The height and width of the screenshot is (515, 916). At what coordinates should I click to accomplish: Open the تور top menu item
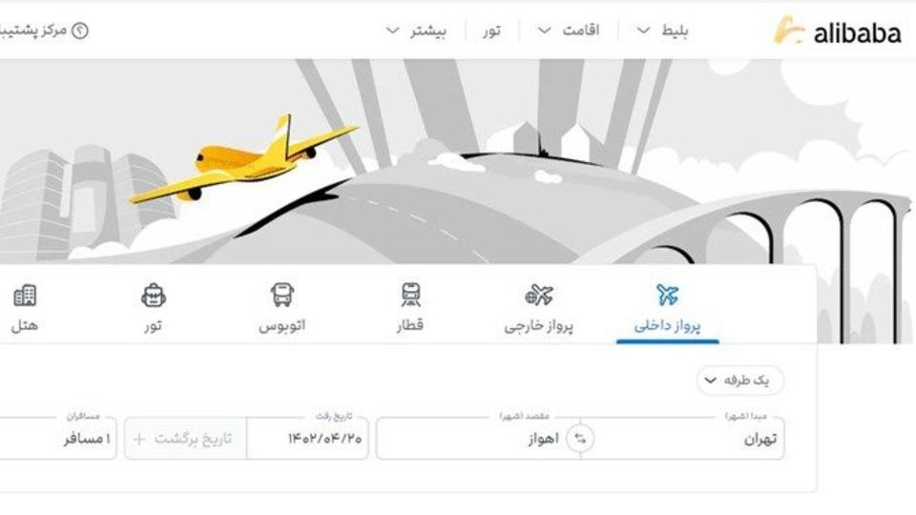tap(491, 31)
